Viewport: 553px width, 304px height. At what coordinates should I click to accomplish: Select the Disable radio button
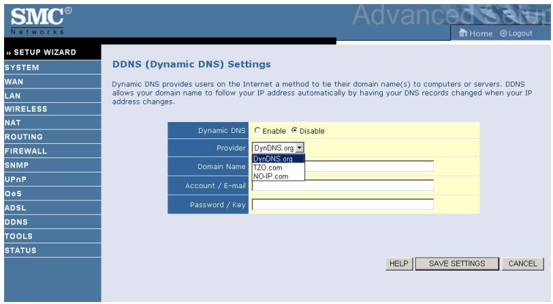294,130
